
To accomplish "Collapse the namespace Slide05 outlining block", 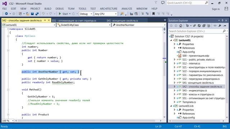I will pyautogui.click(x=8, y=29).
